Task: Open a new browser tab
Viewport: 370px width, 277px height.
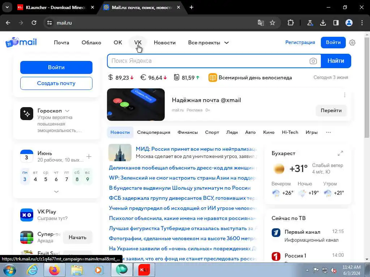Action: 192,7
